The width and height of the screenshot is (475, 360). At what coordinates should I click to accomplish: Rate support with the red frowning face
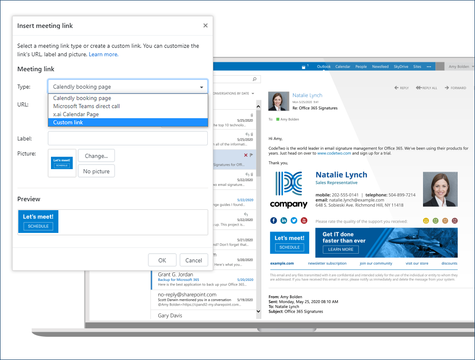pyautogui.click(x=454, y=221)
